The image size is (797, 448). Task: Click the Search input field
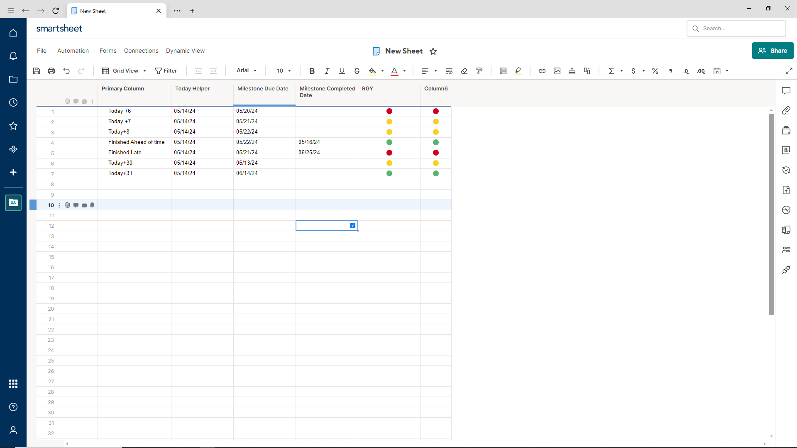736,29
